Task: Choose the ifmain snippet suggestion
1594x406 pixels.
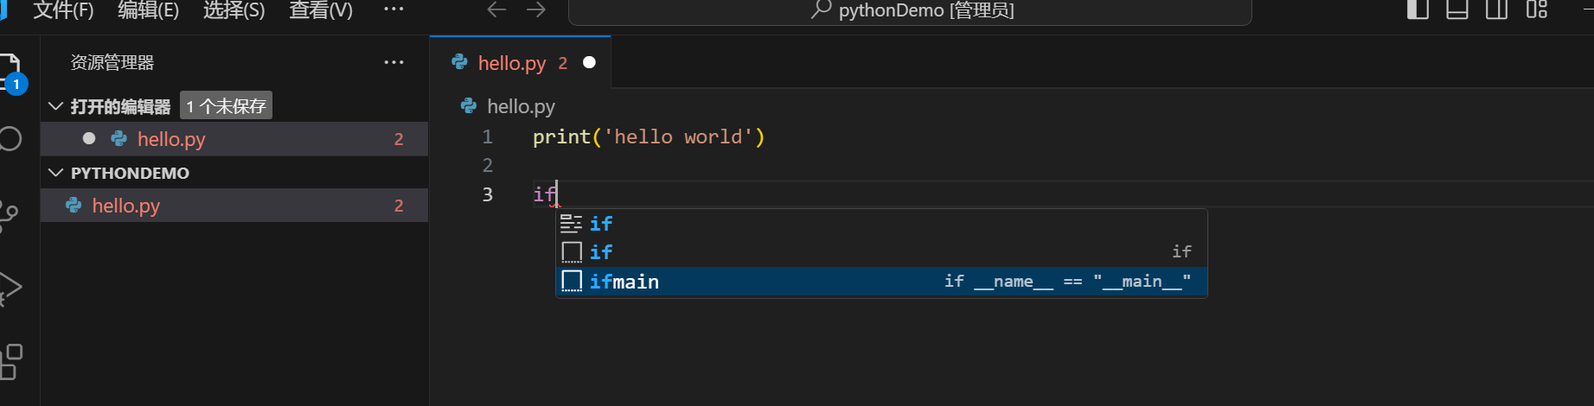Action: (881, 282)
